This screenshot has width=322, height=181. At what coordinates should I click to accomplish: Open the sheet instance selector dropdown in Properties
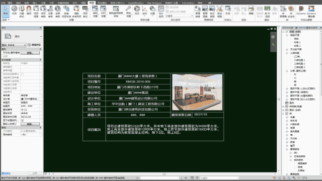coord(14,45)
